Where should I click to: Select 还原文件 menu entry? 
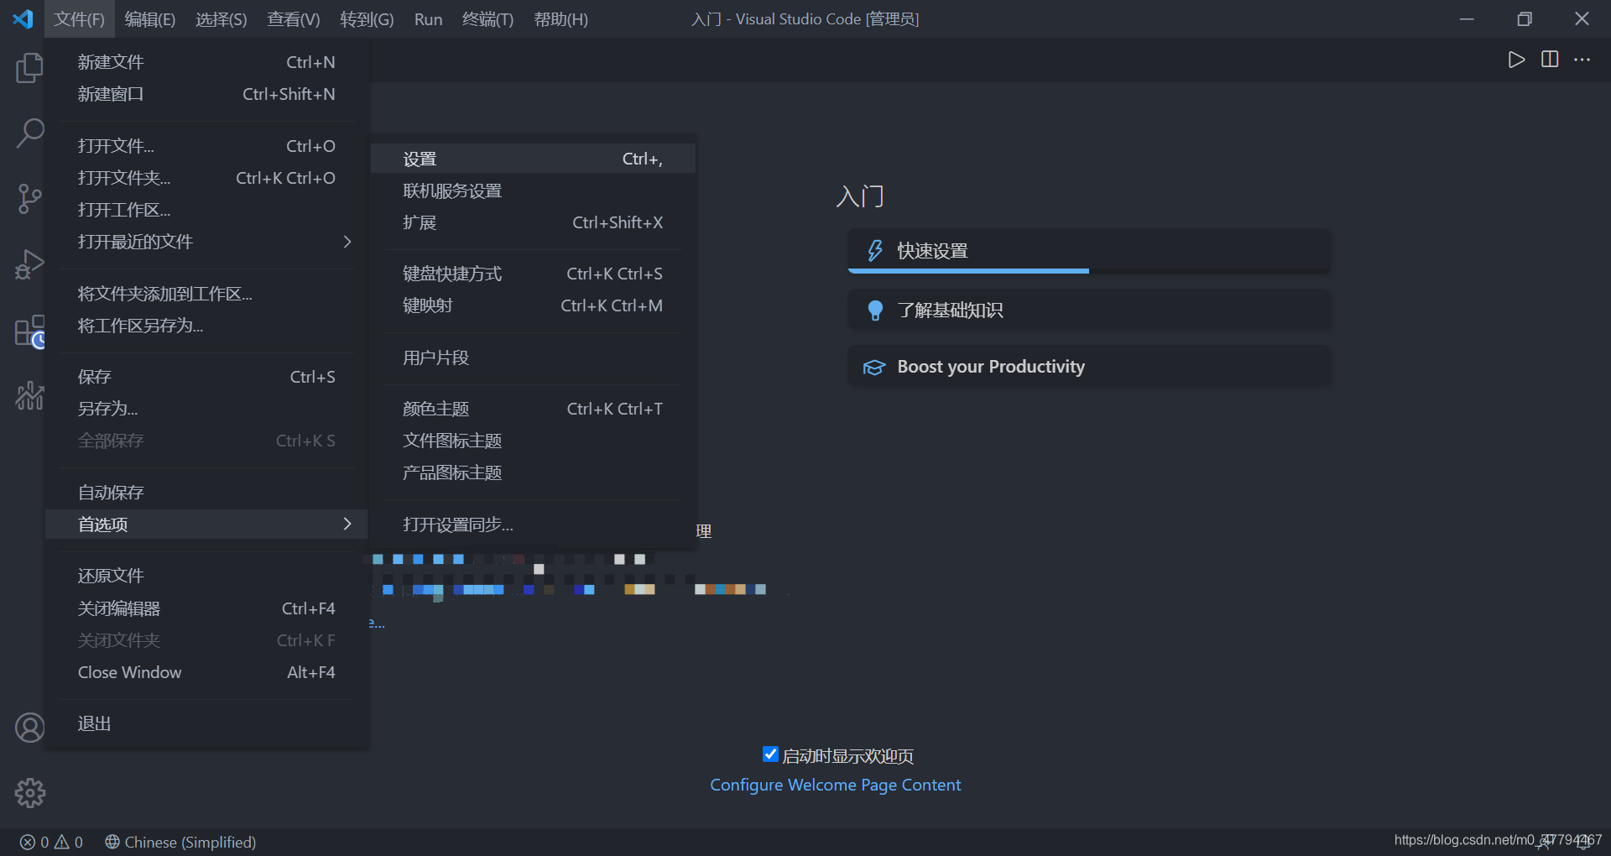point(206,576)
